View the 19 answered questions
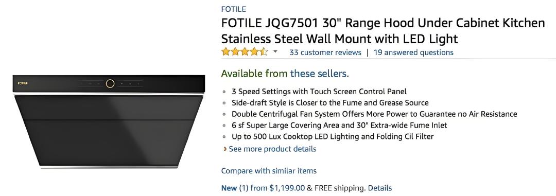556x196 pixels. pos(413,52)
